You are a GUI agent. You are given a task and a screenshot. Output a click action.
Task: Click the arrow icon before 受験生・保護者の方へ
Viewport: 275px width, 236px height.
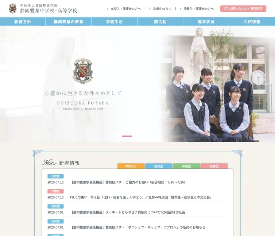180,9
